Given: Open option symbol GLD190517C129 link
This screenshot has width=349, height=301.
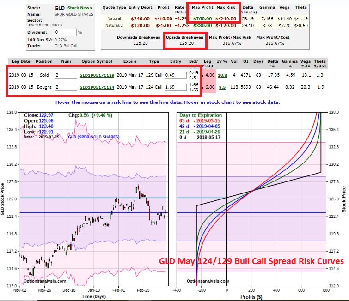Looking at the screenshot, I should point(97,75).
